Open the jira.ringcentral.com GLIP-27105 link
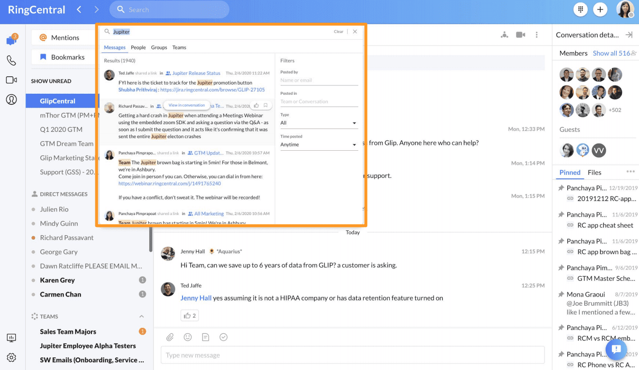This screenshot has width=639, height=370. tap(213, 90)
